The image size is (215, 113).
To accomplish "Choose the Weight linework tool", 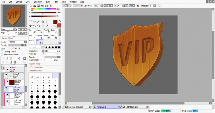I will (x=47, y=31).
